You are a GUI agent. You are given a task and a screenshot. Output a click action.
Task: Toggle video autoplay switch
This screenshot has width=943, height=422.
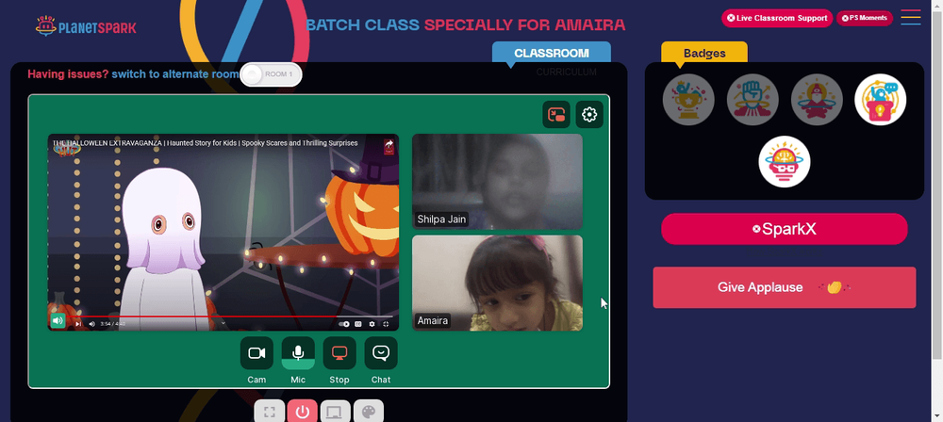pyautogui.click(x=344, y=324)
